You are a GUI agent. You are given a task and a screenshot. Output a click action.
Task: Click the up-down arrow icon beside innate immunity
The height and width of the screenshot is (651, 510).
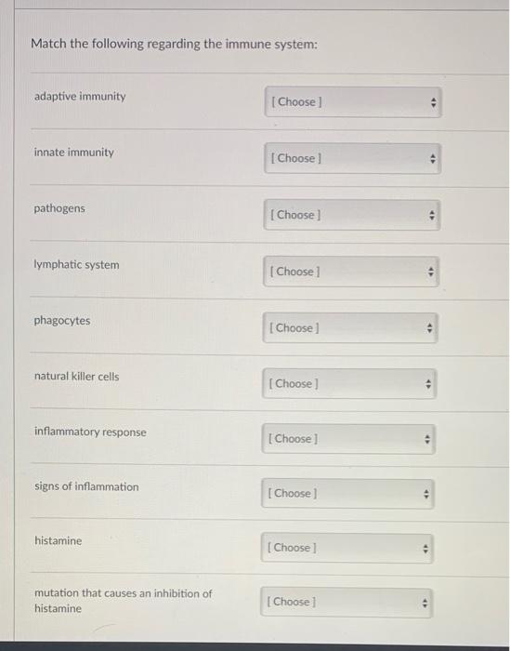[433, 159]
